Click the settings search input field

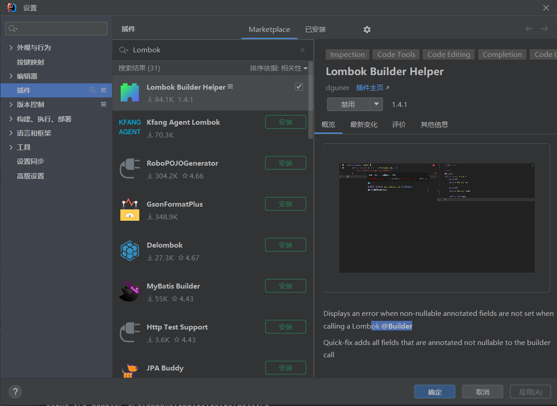[x=56, y=29]
